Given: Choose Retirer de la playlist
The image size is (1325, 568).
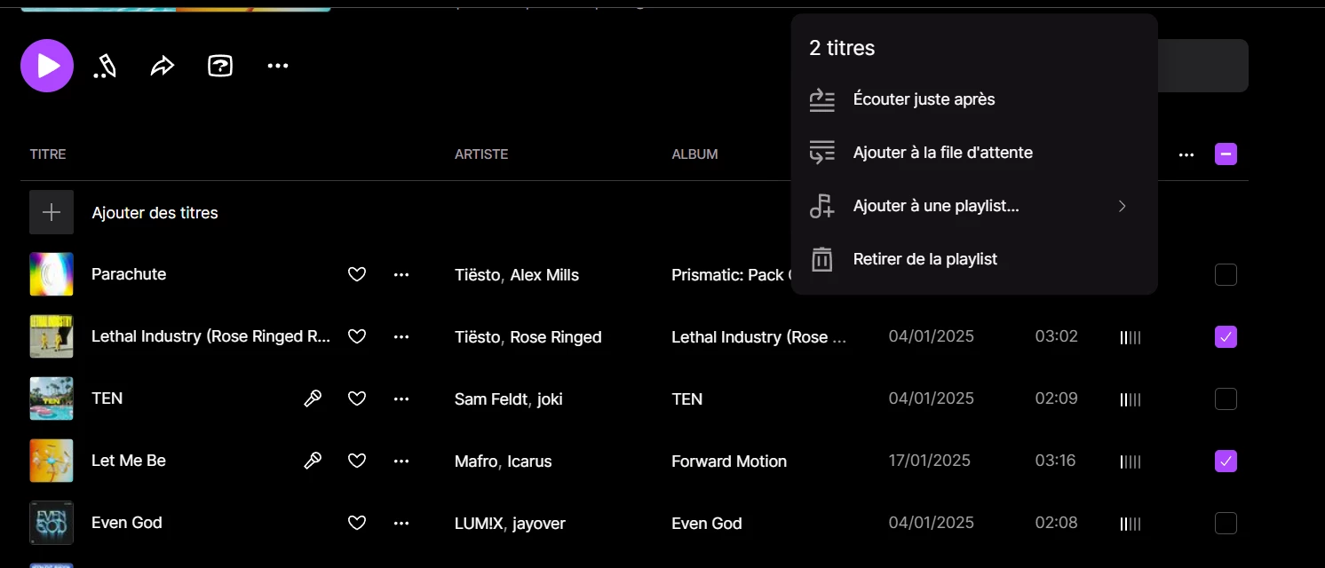Looking at the screenshot, I should [x=924, y=259].
